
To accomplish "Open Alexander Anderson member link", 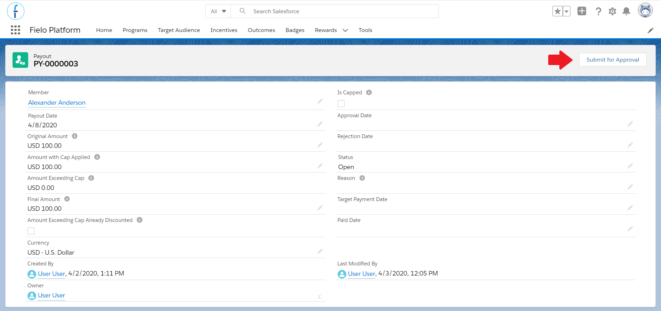I will (57, 103).
